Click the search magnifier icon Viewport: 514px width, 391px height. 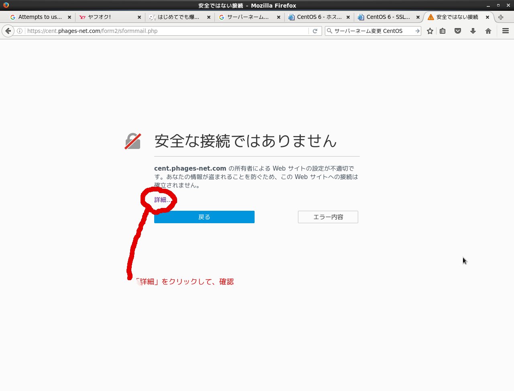pyautogui.click(x=330, y=31)
